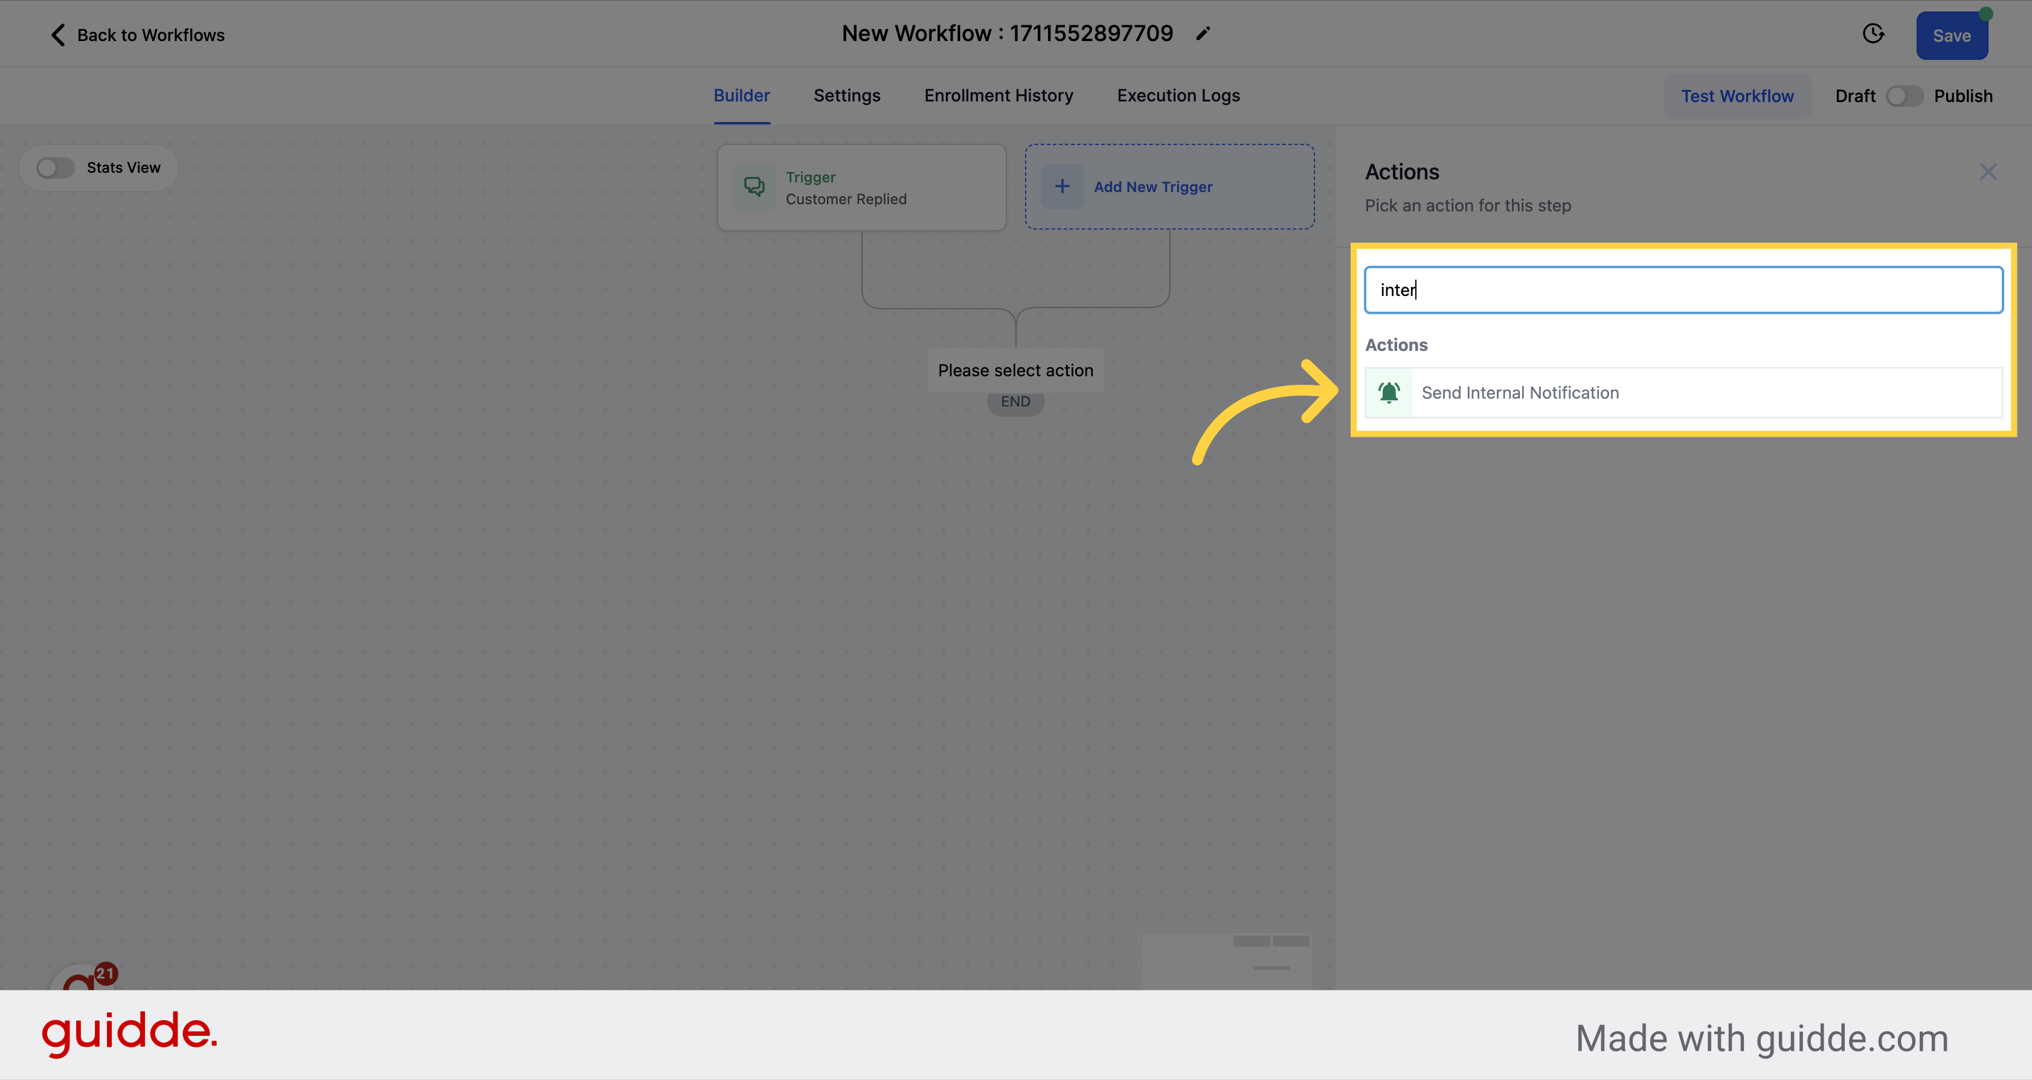
Task: Toggle the Stats View switch
Action: [55, 167]
